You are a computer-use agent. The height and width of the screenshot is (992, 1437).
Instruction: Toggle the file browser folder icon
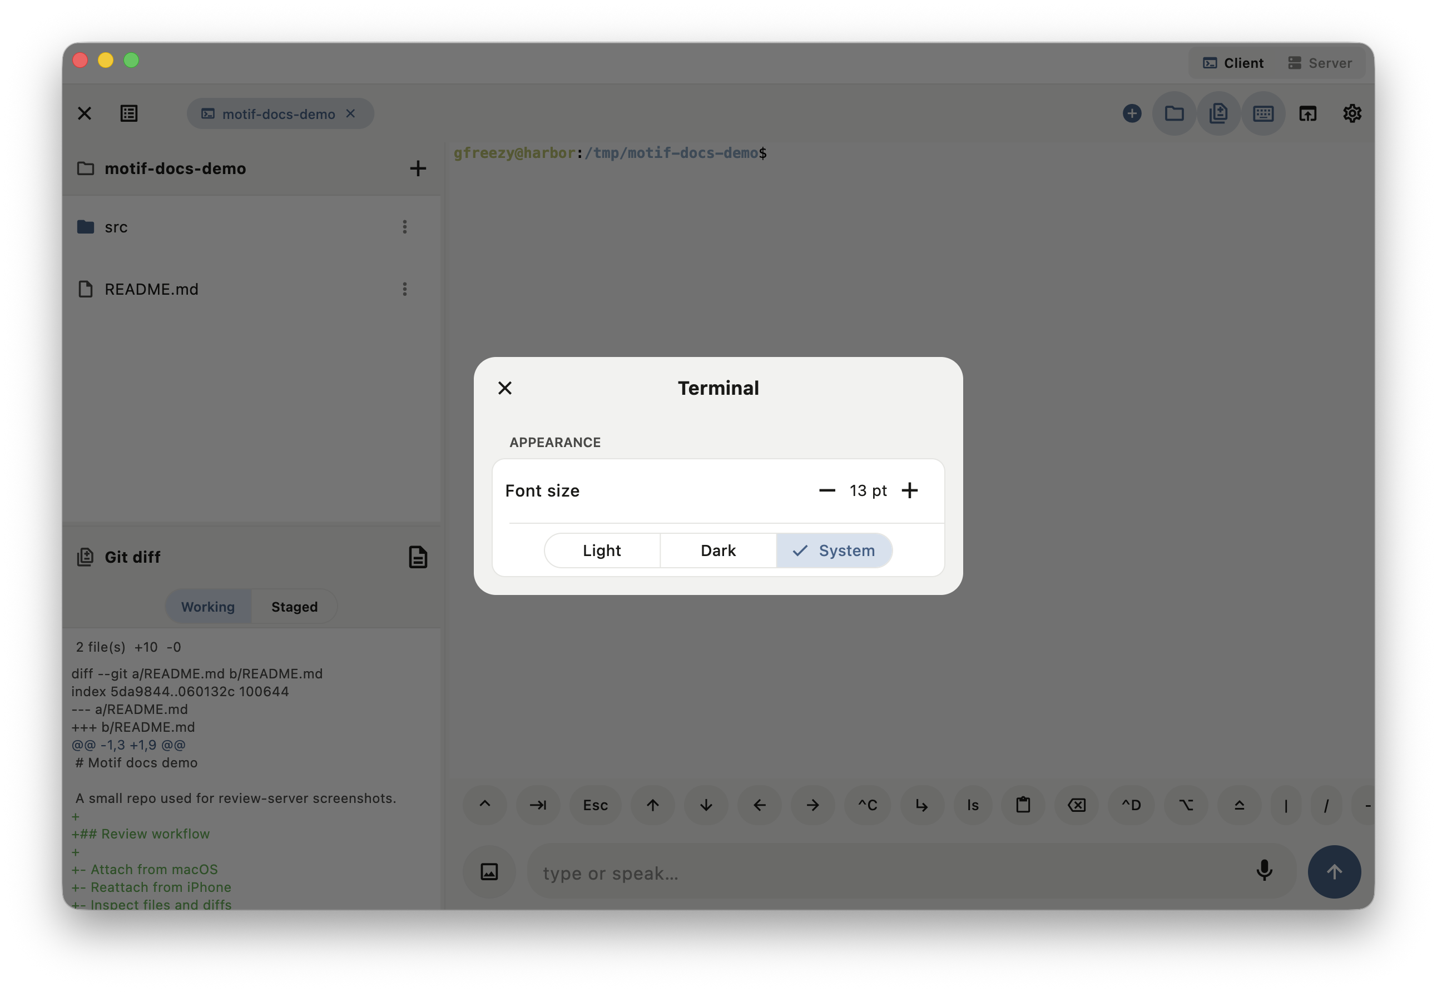coord(1174,113)
